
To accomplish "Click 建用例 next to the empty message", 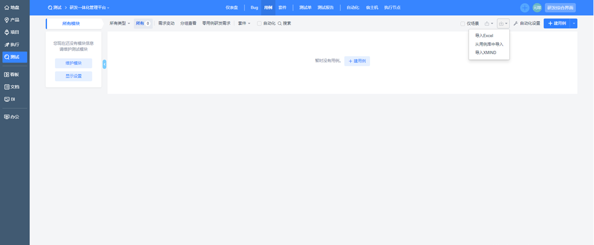I will [x=357, y=61].
